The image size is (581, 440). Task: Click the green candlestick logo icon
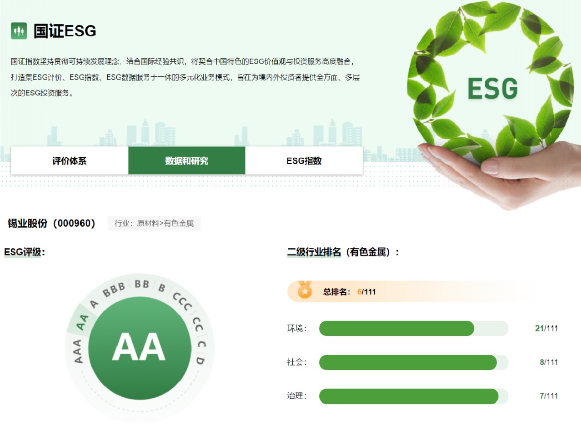tap(19, 31)
